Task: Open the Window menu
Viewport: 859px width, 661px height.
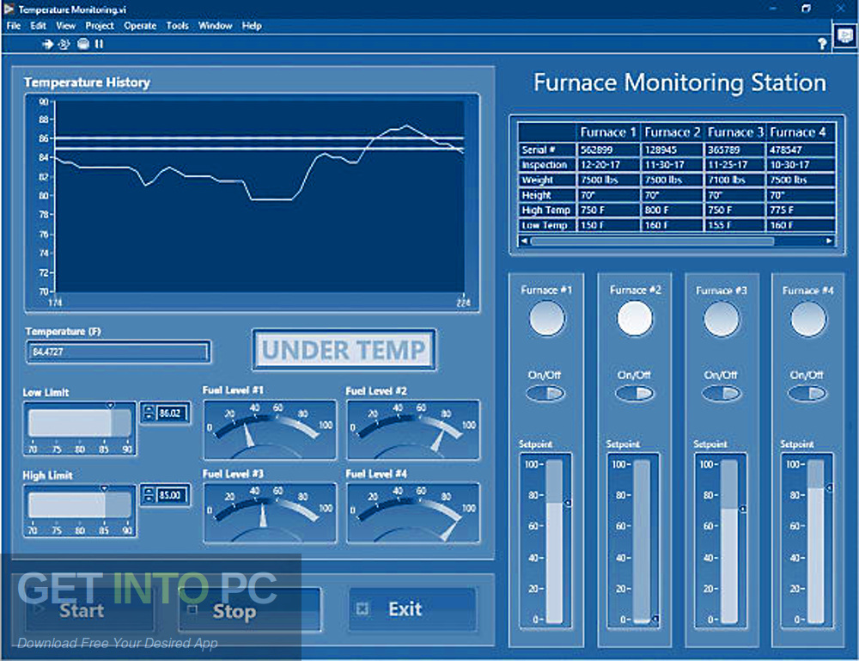Action: pos(215,26)
